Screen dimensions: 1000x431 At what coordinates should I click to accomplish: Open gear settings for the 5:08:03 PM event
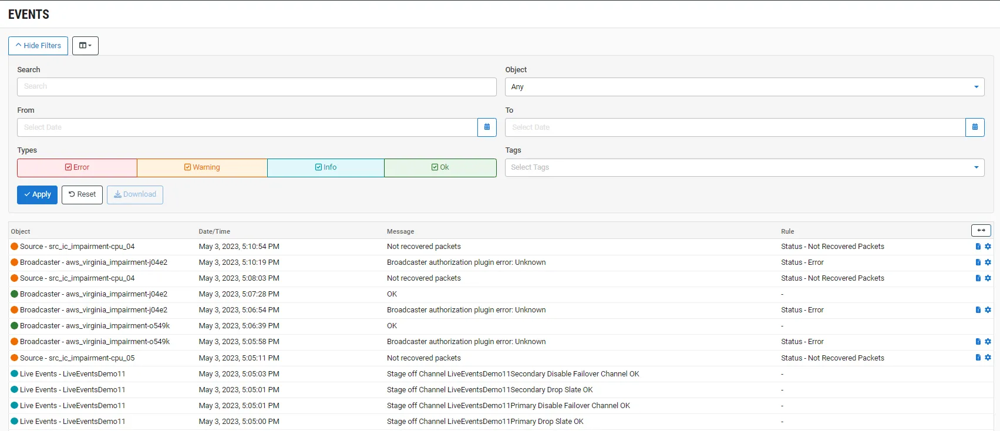point(988,278)
